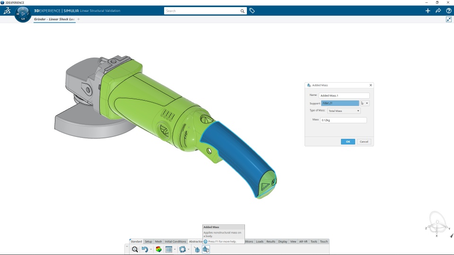
Task: Select the Support field Fillet.21
Action: click(340, 103)
